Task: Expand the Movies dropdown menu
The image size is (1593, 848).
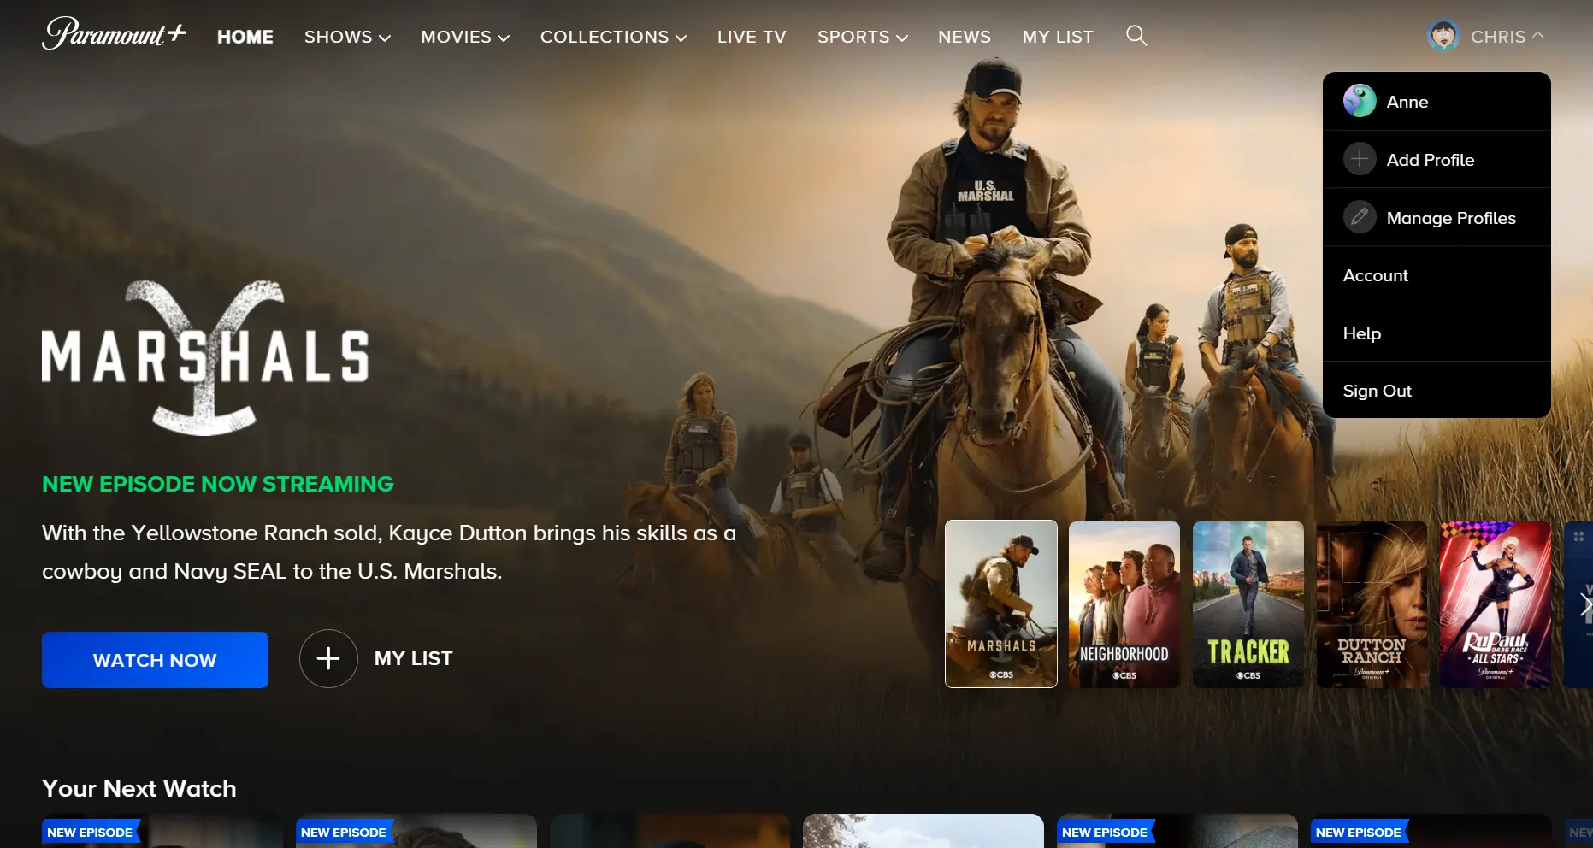Action: (x=465, y=37)
